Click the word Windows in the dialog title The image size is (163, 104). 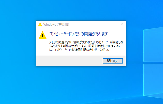[x=50, y=25]
